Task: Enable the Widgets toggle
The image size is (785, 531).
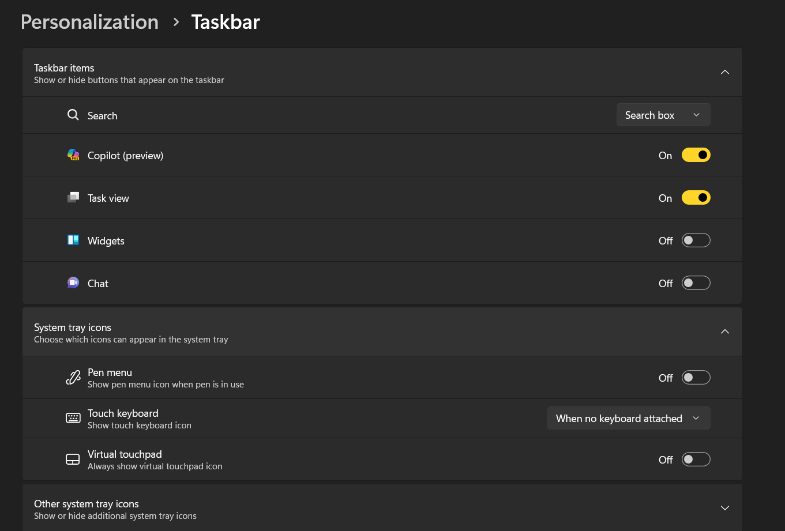Action: (696, 240)
